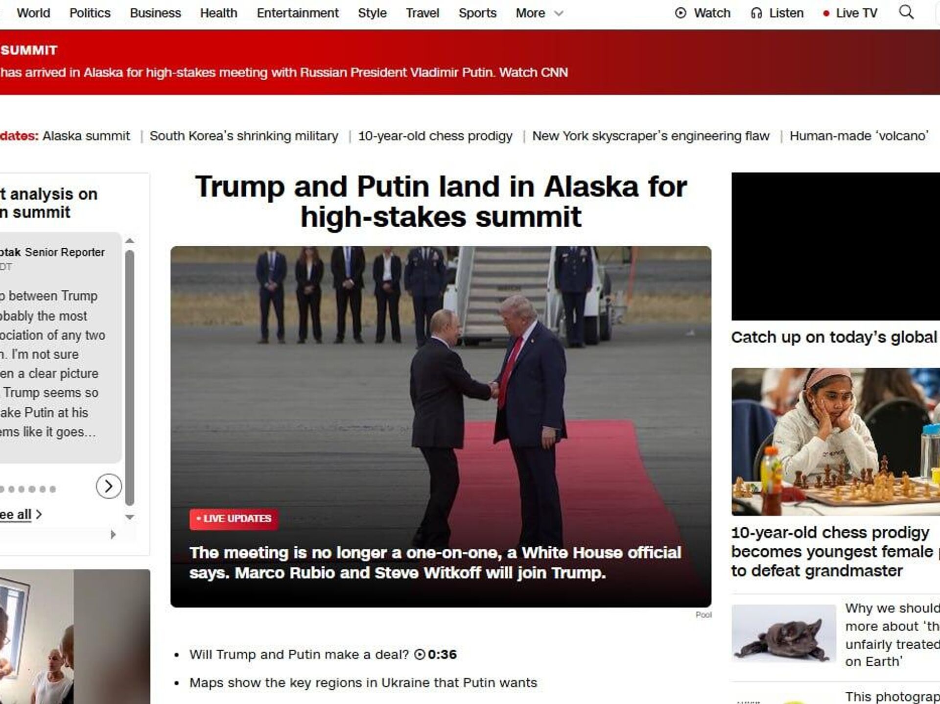Select last carousel pagination dot
The height and width of the screenshot is (704, 940).
click(53, 489)
